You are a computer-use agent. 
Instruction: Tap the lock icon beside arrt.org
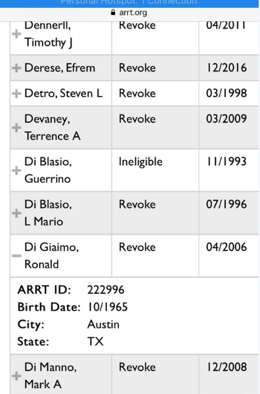[x=113, y=12]
